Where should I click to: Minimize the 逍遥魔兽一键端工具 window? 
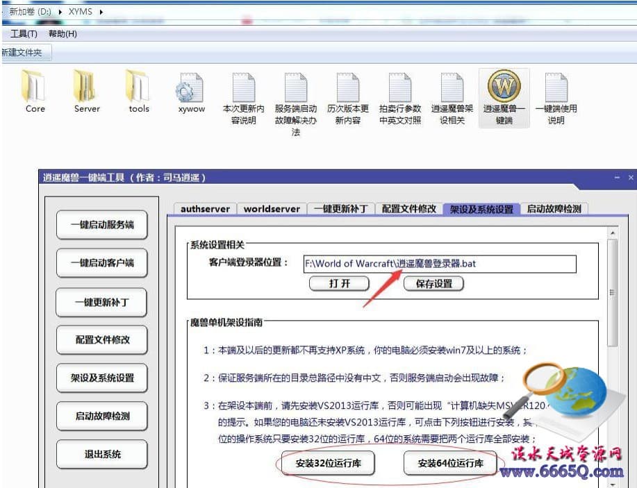(617, 178)
